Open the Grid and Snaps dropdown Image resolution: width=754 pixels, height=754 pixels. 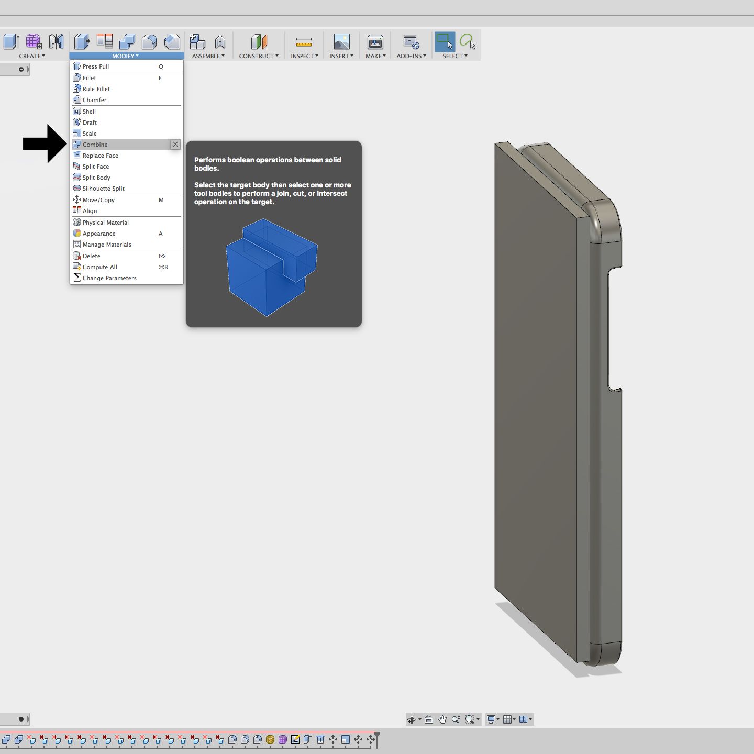(509, 719)
